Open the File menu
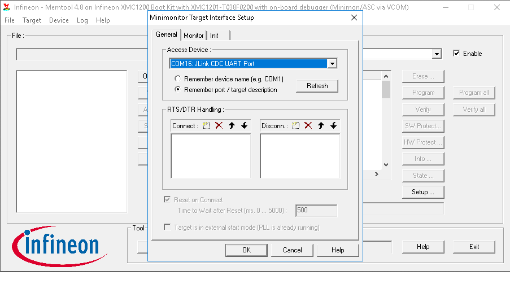The width and height of the screenshot is (510, 297). point(10,20)
